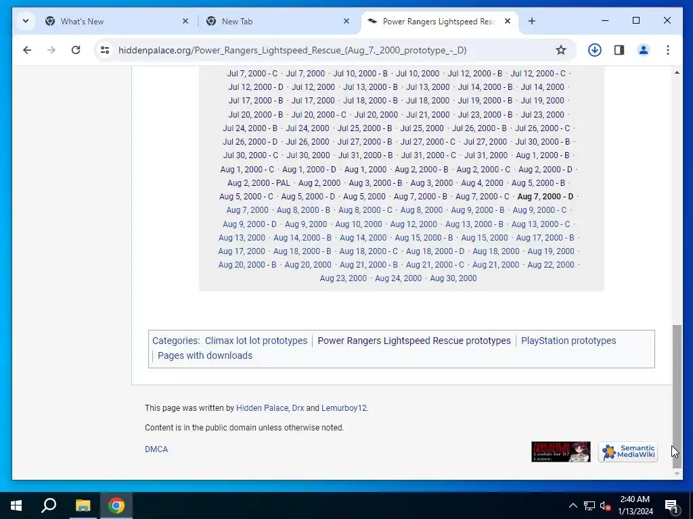Open the Jul 7, 2000 - C link
693x519 pixels.
pyautogui.click(x=252, y=74)
